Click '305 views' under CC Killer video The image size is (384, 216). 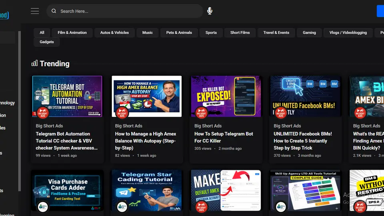(x=203, y=148)
